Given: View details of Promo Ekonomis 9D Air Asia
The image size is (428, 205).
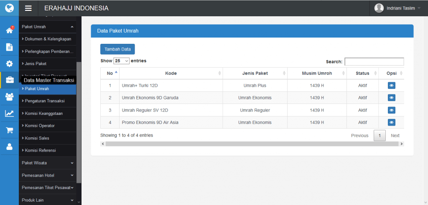Looking at the screenshot, I should point(391,122).
